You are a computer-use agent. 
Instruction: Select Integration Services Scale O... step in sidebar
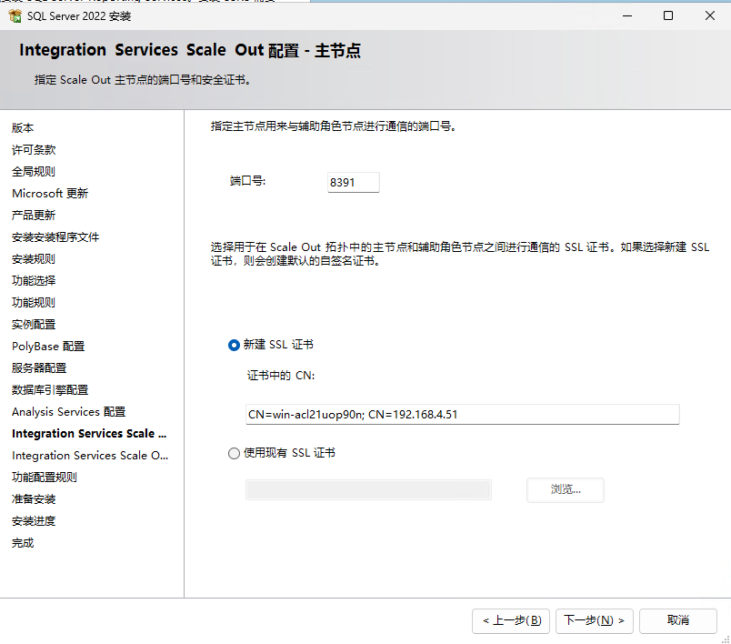click(90, 456)
